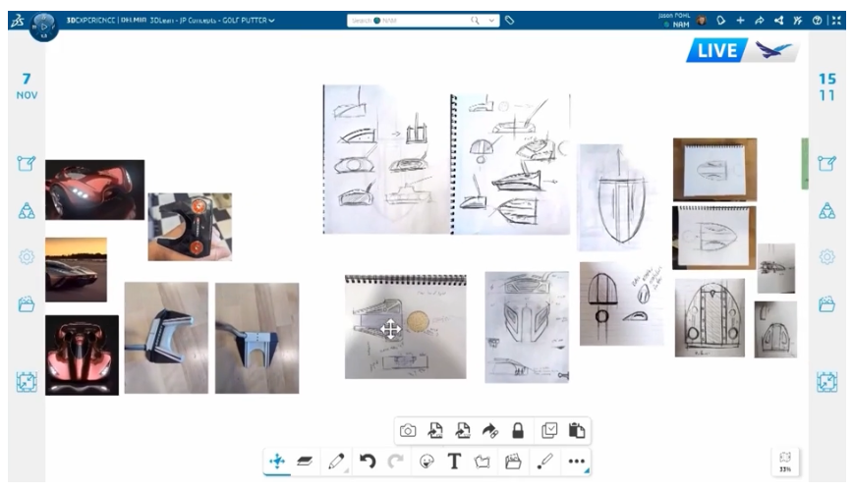Select the Eraser tool

point(305,462)
